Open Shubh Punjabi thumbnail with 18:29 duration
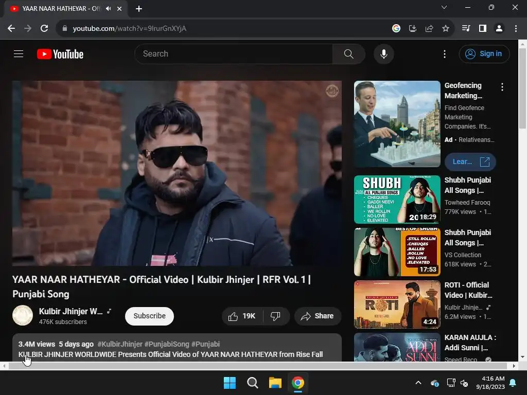The image size is (527, 395). tap(397, 199)
